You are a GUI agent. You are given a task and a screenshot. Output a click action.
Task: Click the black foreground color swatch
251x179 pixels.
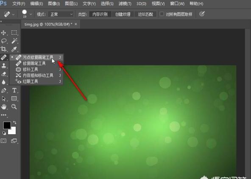tap(7, 125)
